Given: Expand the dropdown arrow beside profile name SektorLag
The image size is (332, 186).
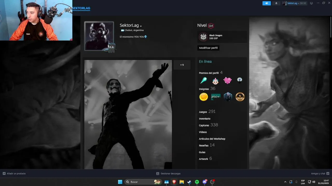Looking at the screenshot, I should point(141,26).
